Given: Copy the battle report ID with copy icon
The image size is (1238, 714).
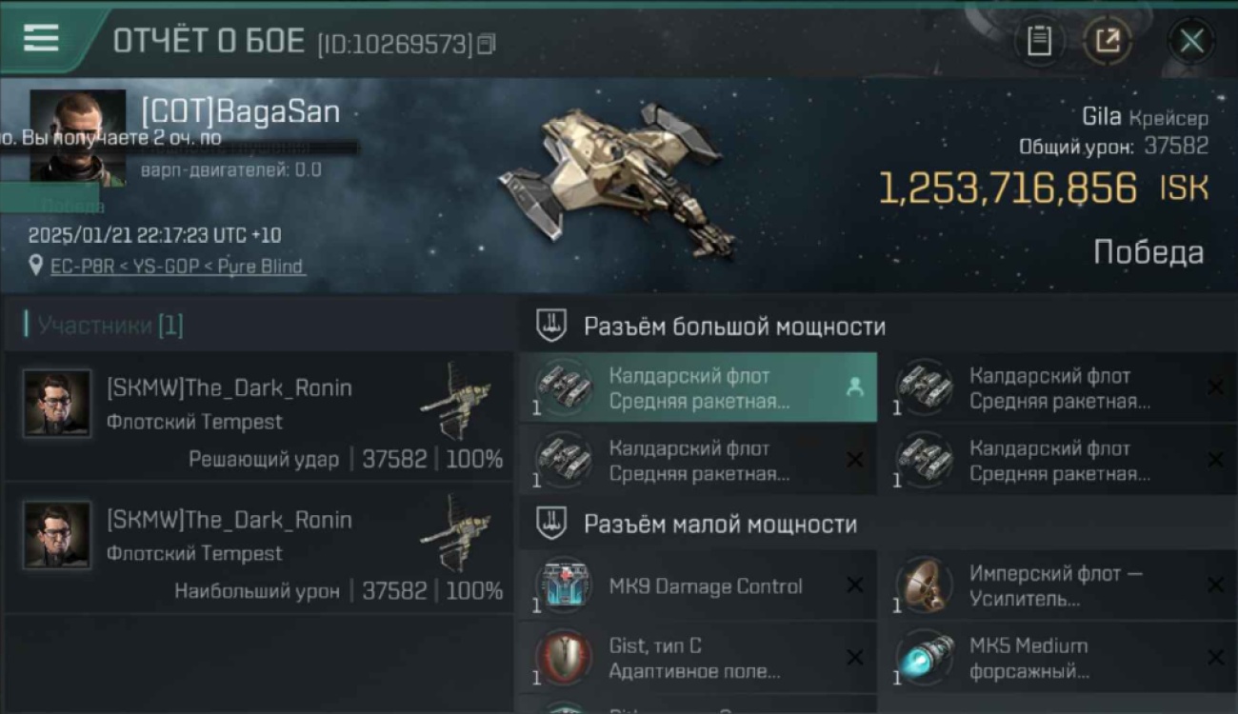Looking at the screenshot, I should pyautogui.click(x=487, y=44).
